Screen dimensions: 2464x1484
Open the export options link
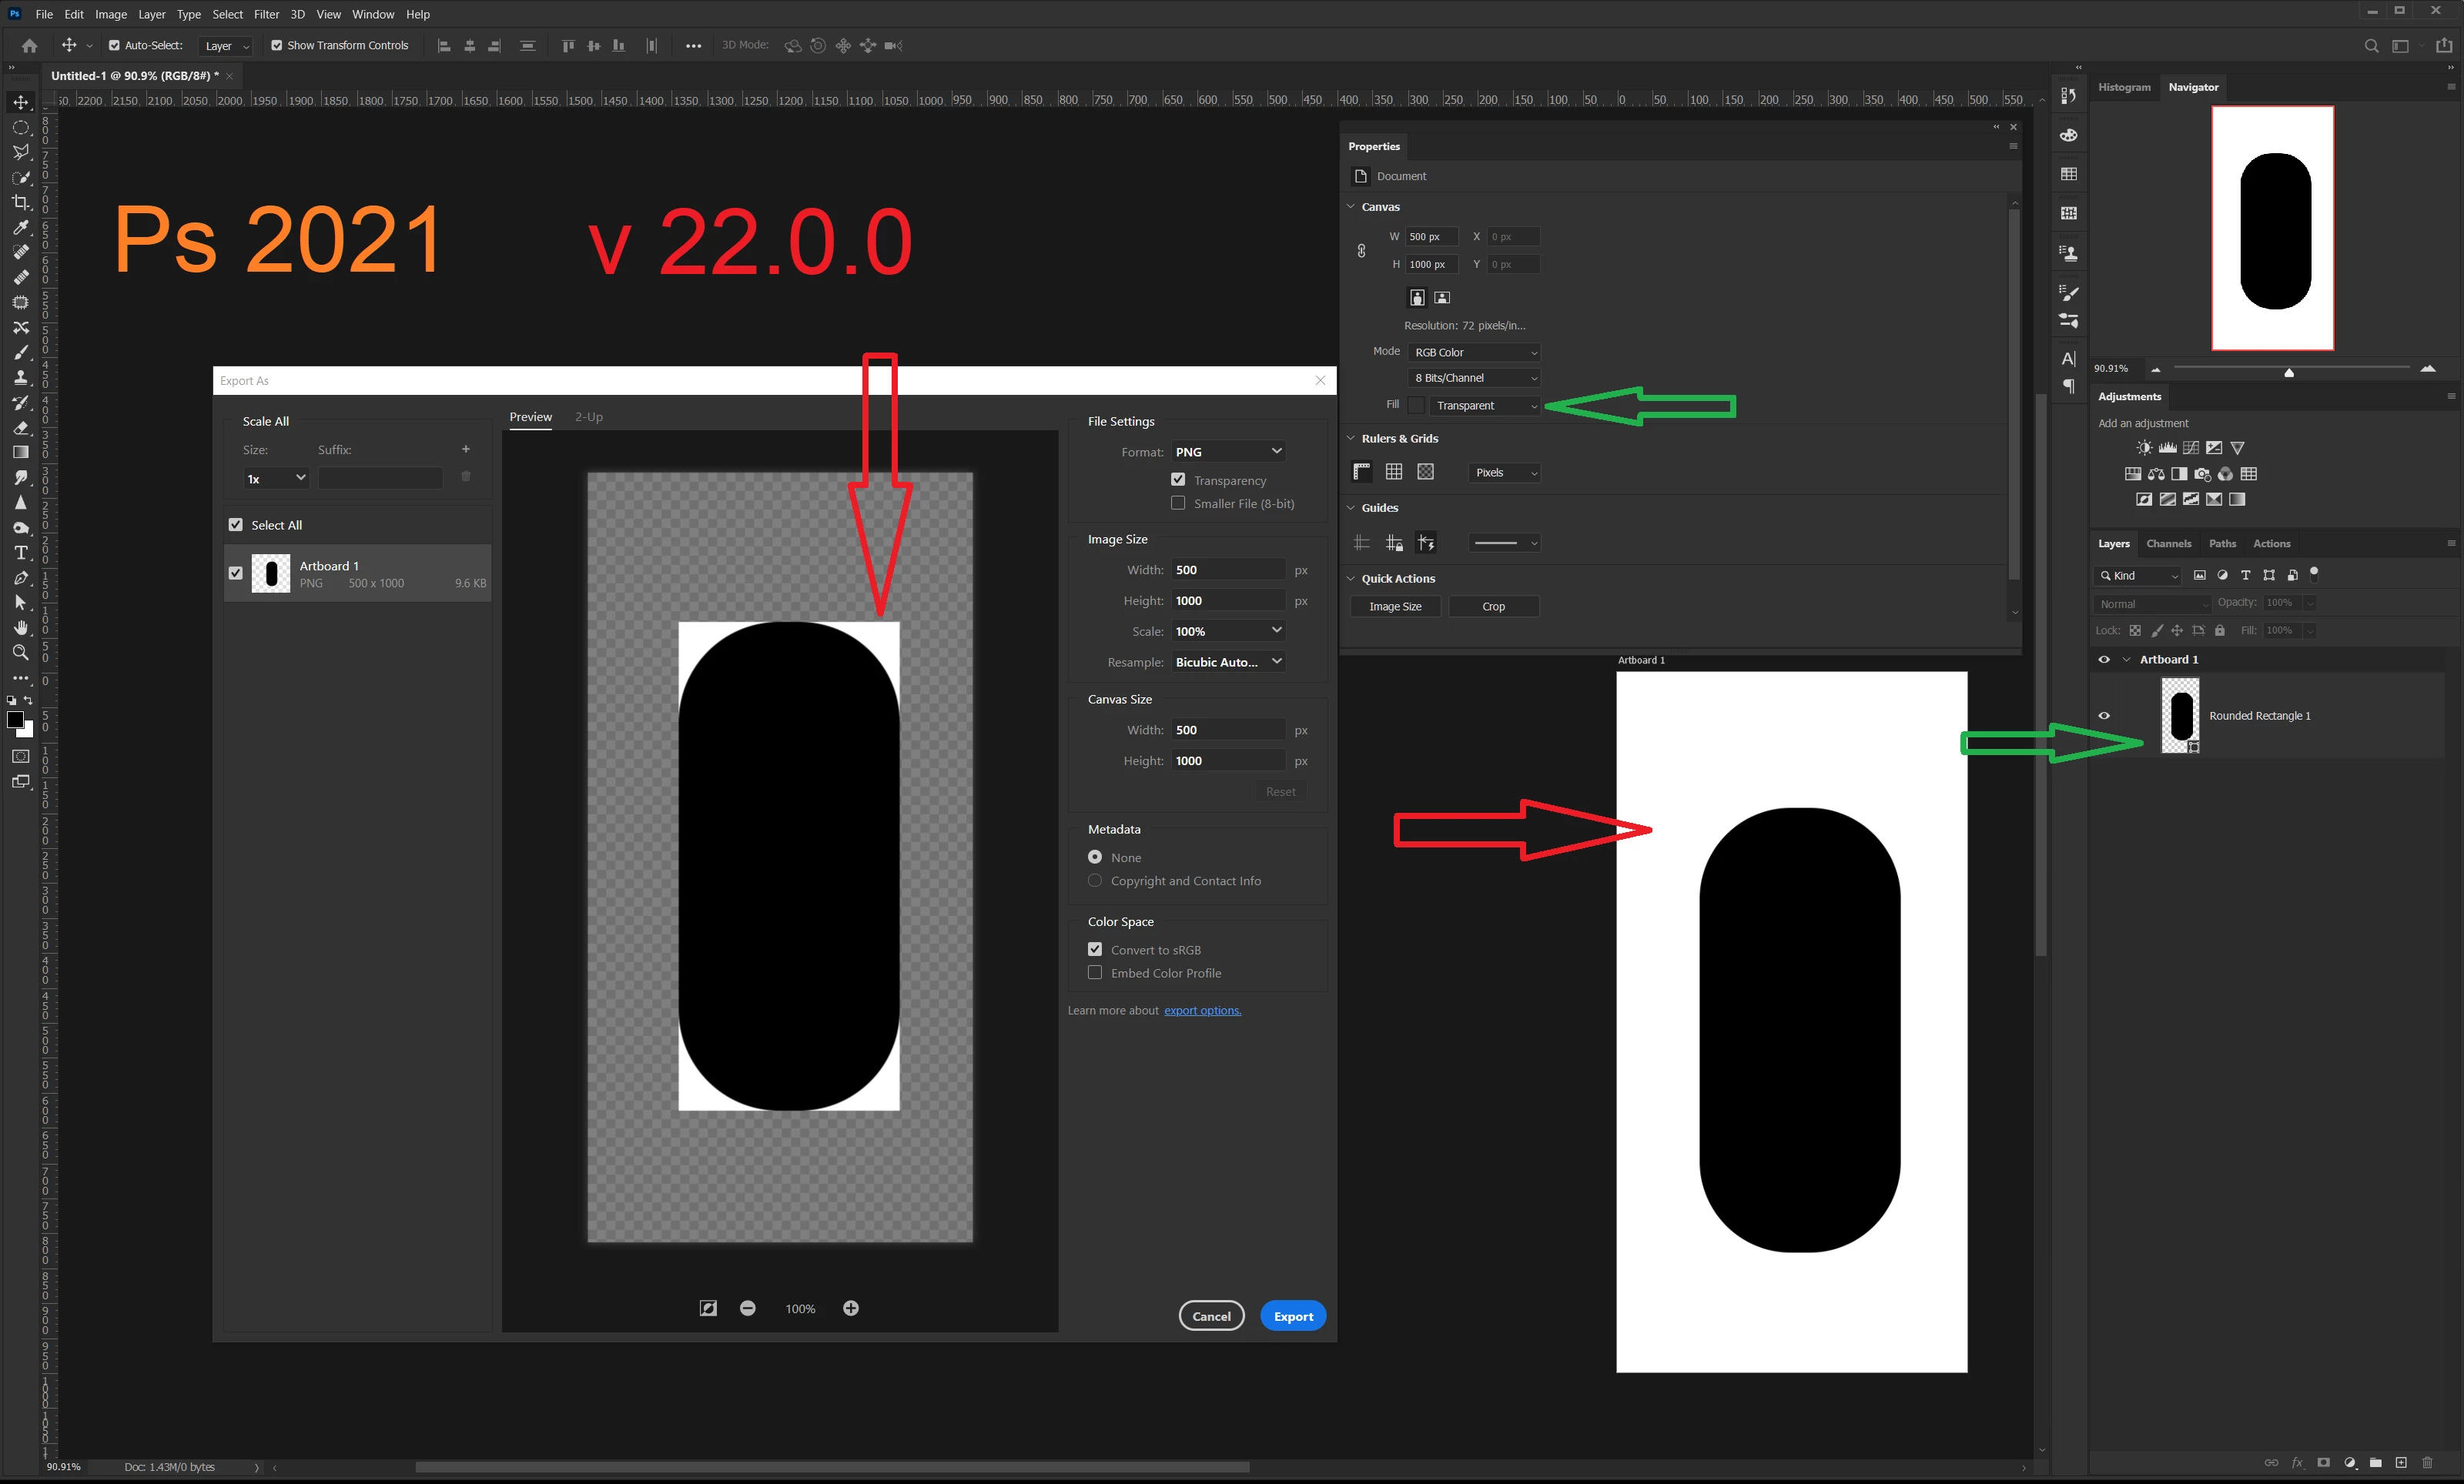point(1202,1011)
